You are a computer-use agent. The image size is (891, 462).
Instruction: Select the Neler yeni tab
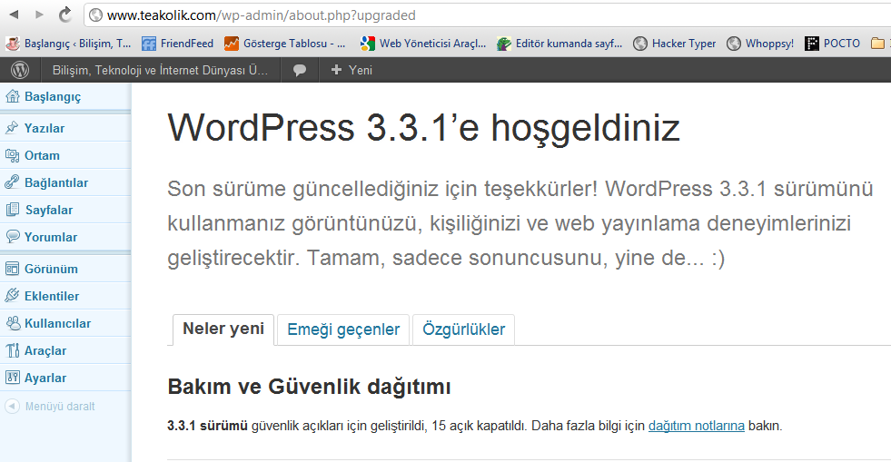pos(223,329)
